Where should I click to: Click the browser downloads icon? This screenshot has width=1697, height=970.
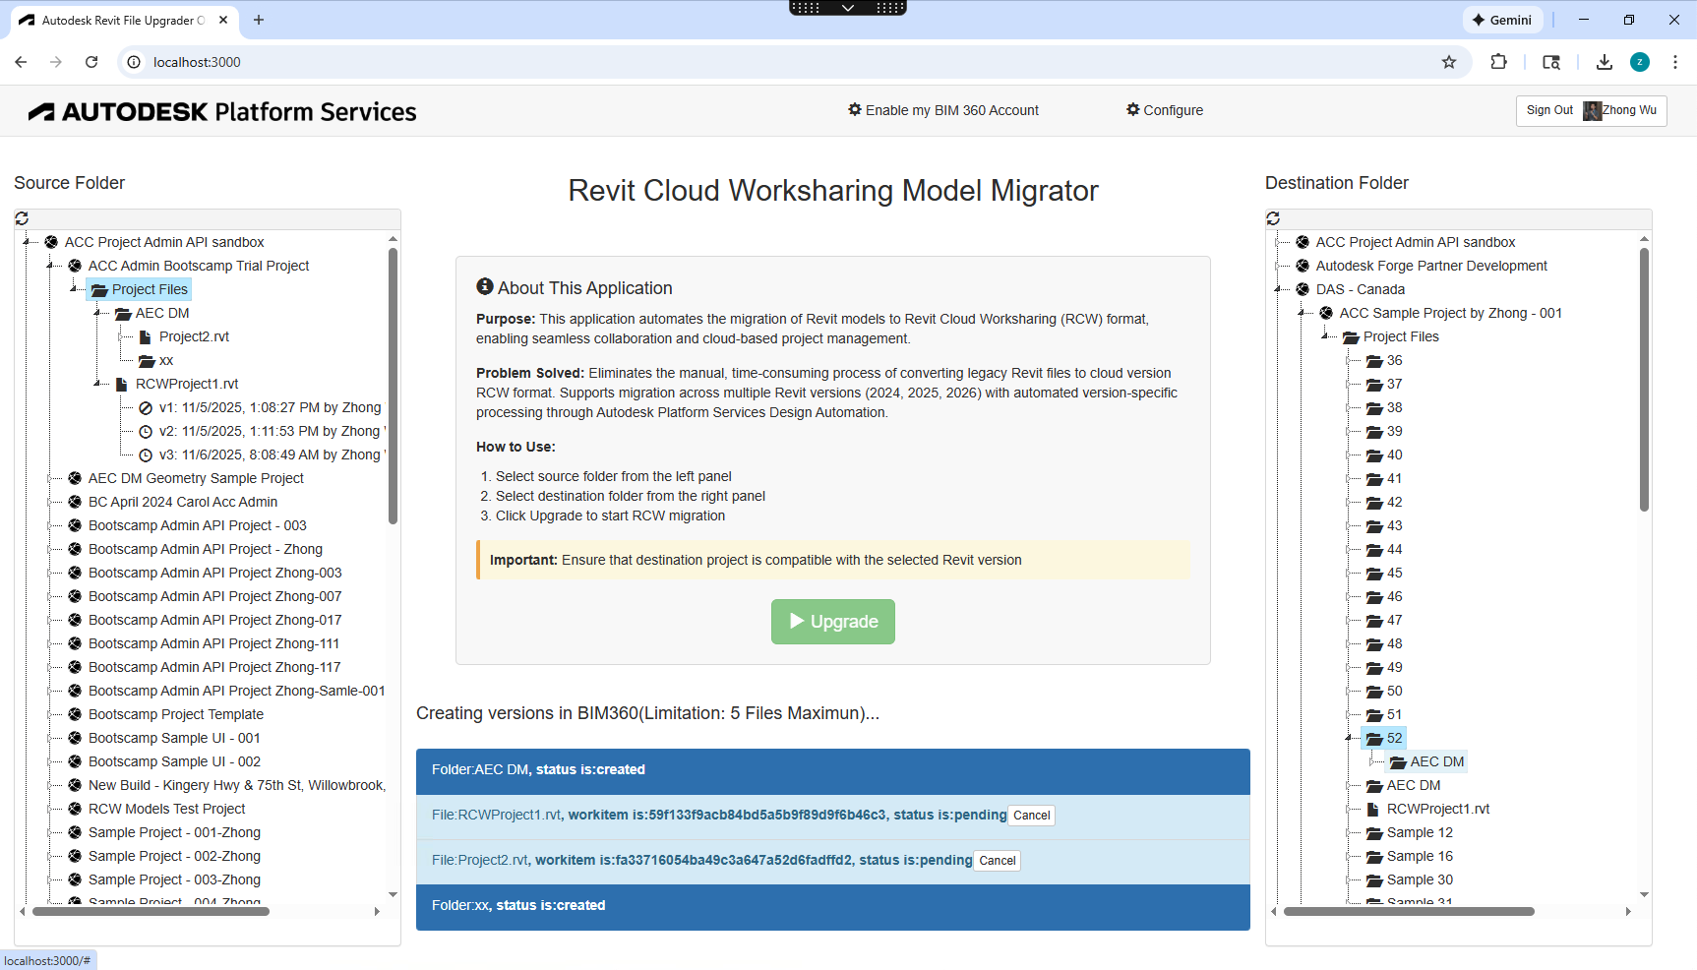point(1604,61)
